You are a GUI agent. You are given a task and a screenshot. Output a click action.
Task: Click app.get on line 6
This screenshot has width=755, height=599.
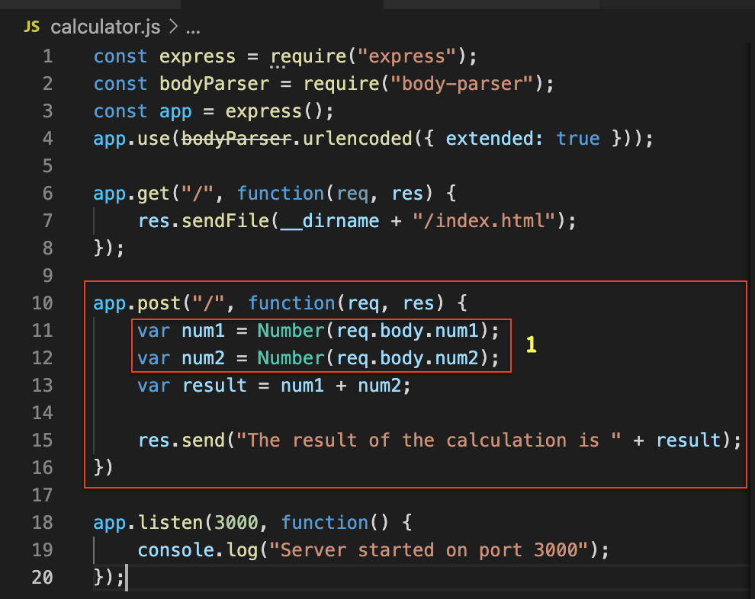pos(131,194)
